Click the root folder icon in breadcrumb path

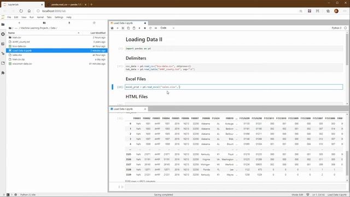10,28
